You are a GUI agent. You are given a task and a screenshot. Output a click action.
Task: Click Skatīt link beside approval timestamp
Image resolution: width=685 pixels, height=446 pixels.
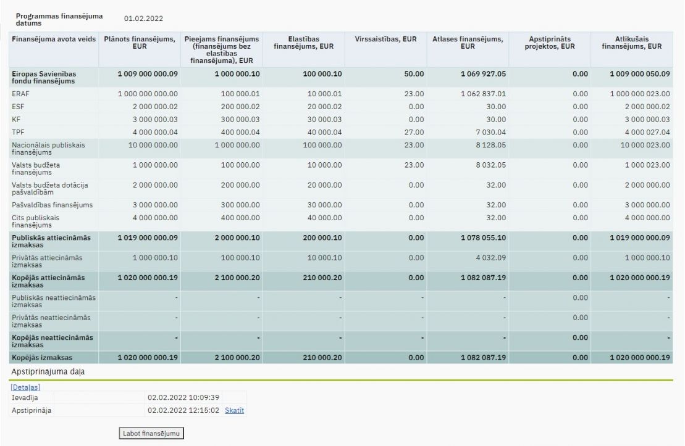click(x=234, y=410)
